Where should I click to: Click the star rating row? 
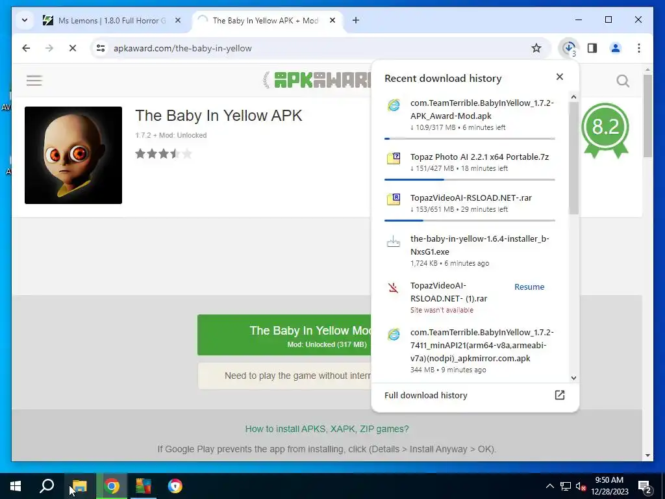click(x=164, y=153)
